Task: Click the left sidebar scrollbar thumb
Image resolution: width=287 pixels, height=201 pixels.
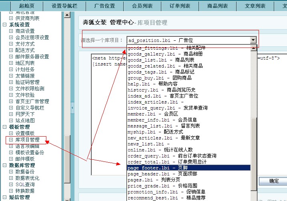Action: [67, 159]
